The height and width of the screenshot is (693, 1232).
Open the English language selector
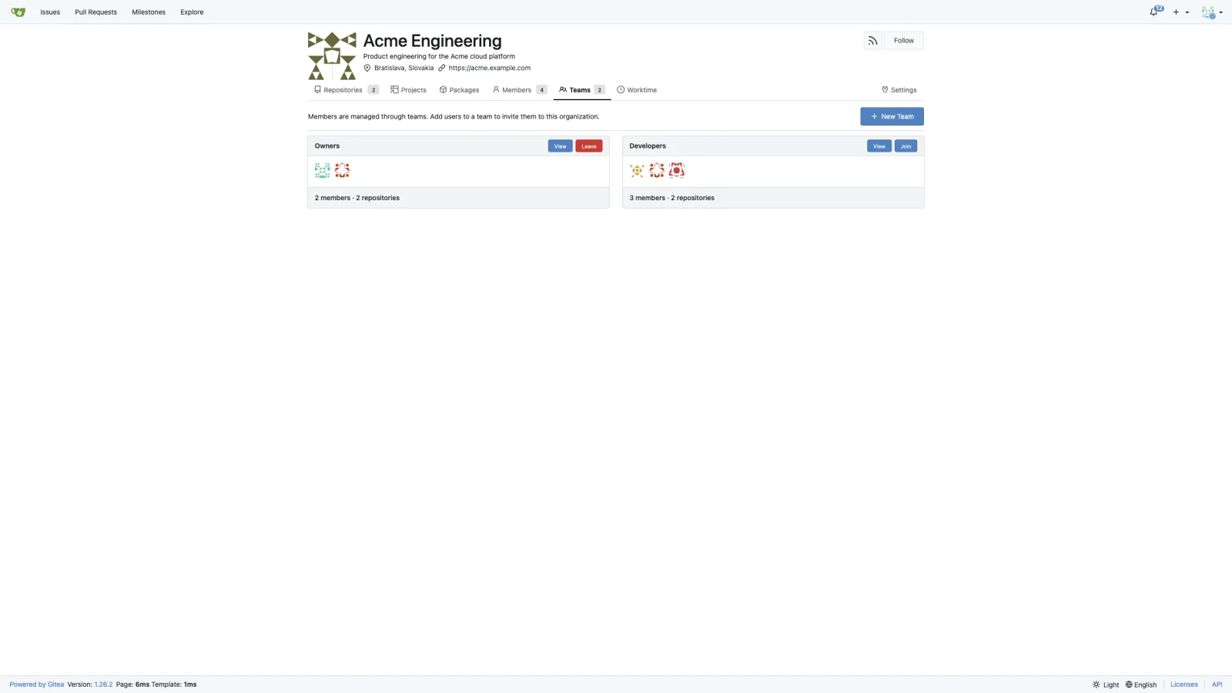(x=1141, y=685)
